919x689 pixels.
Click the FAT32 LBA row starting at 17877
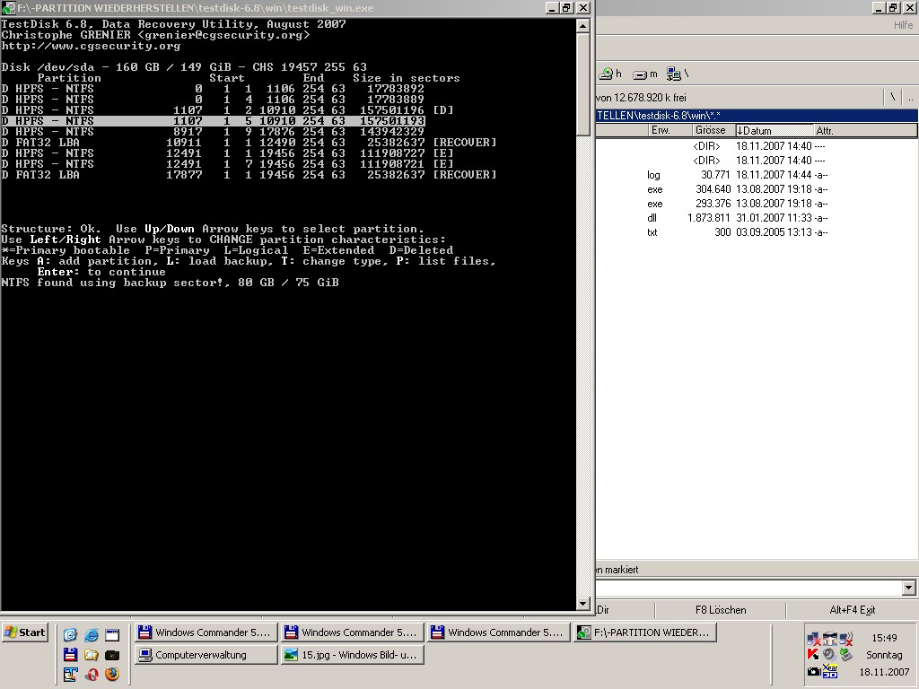point(249,175)
